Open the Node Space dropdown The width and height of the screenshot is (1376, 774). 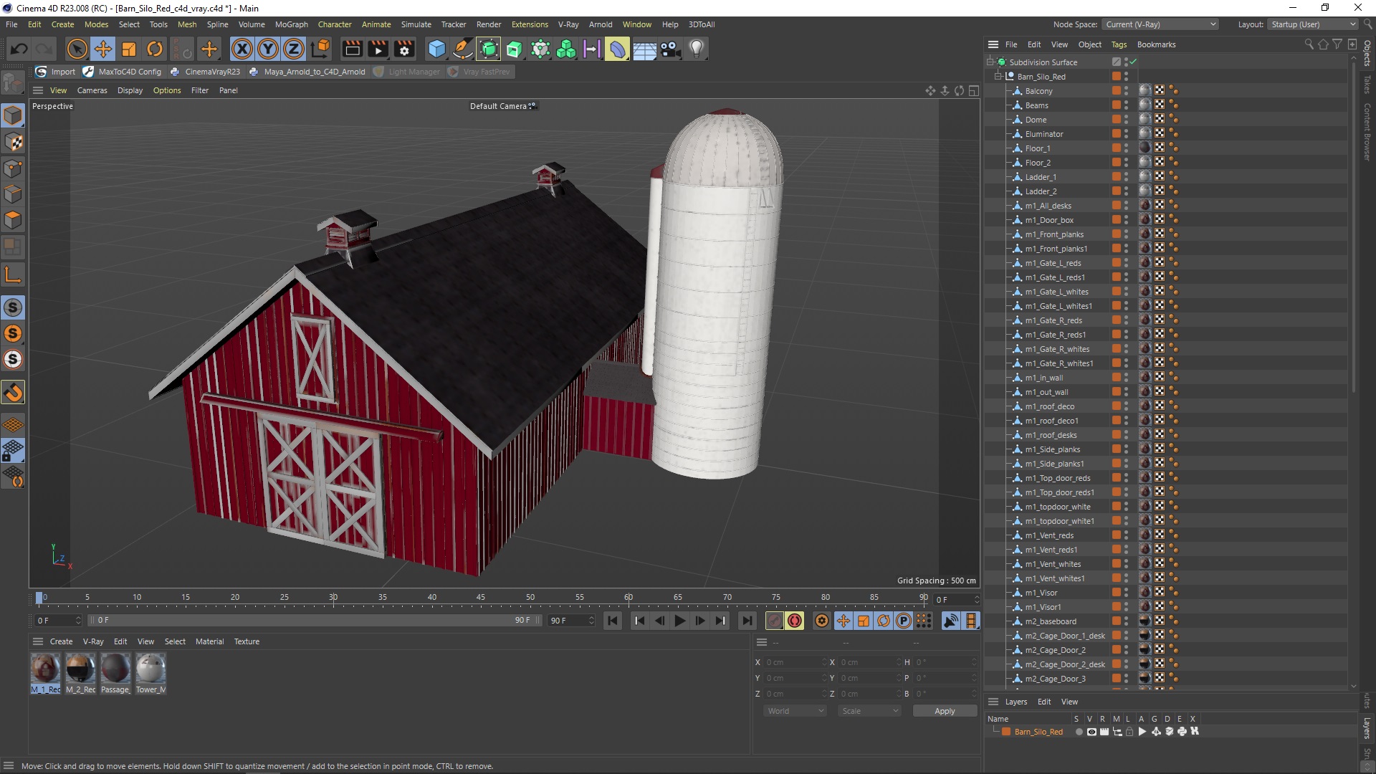point(1160,24)
